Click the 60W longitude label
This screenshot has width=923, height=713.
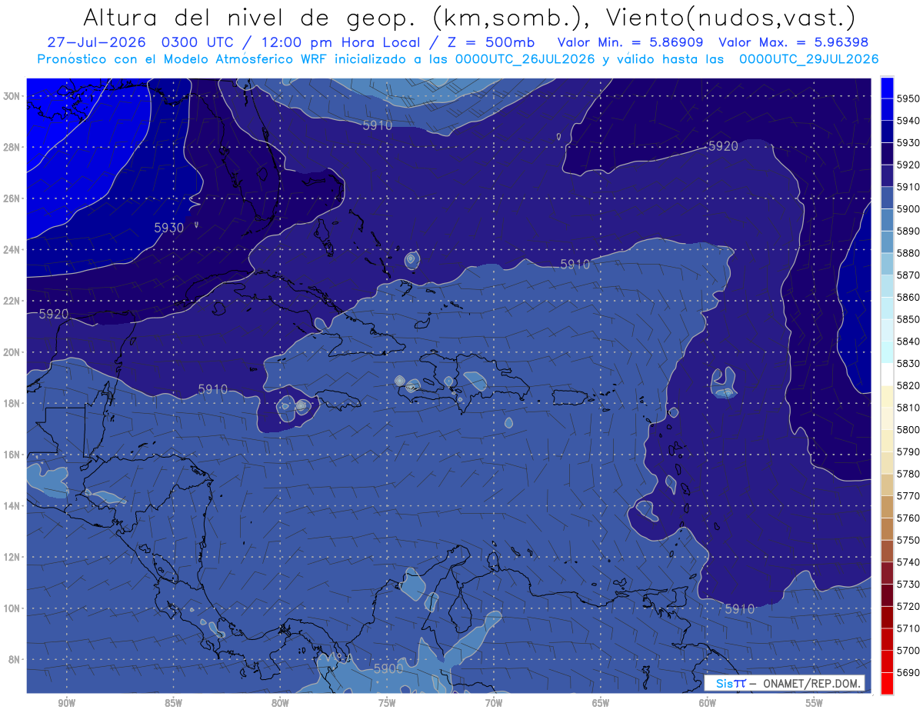coord(708,703)
